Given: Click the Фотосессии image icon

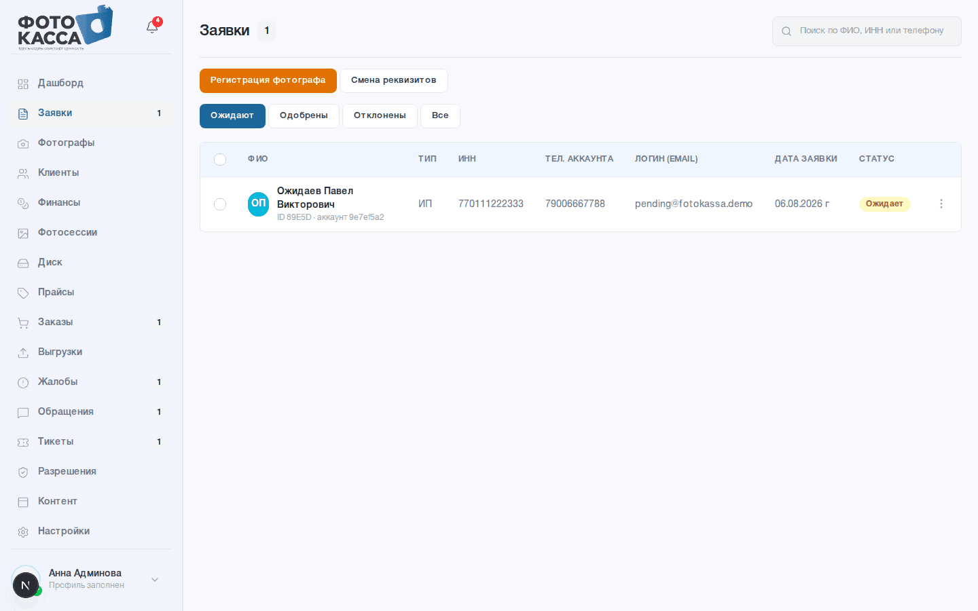Looking at the screenshot, I should (x=23, y=233).
